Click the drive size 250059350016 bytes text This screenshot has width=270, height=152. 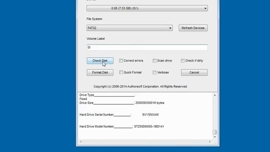[150, 103]
